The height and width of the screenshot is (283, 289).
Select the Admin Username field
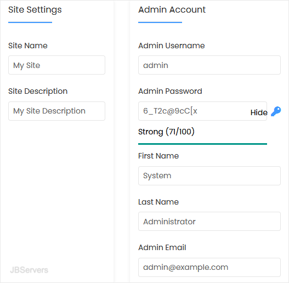point(209,65)
